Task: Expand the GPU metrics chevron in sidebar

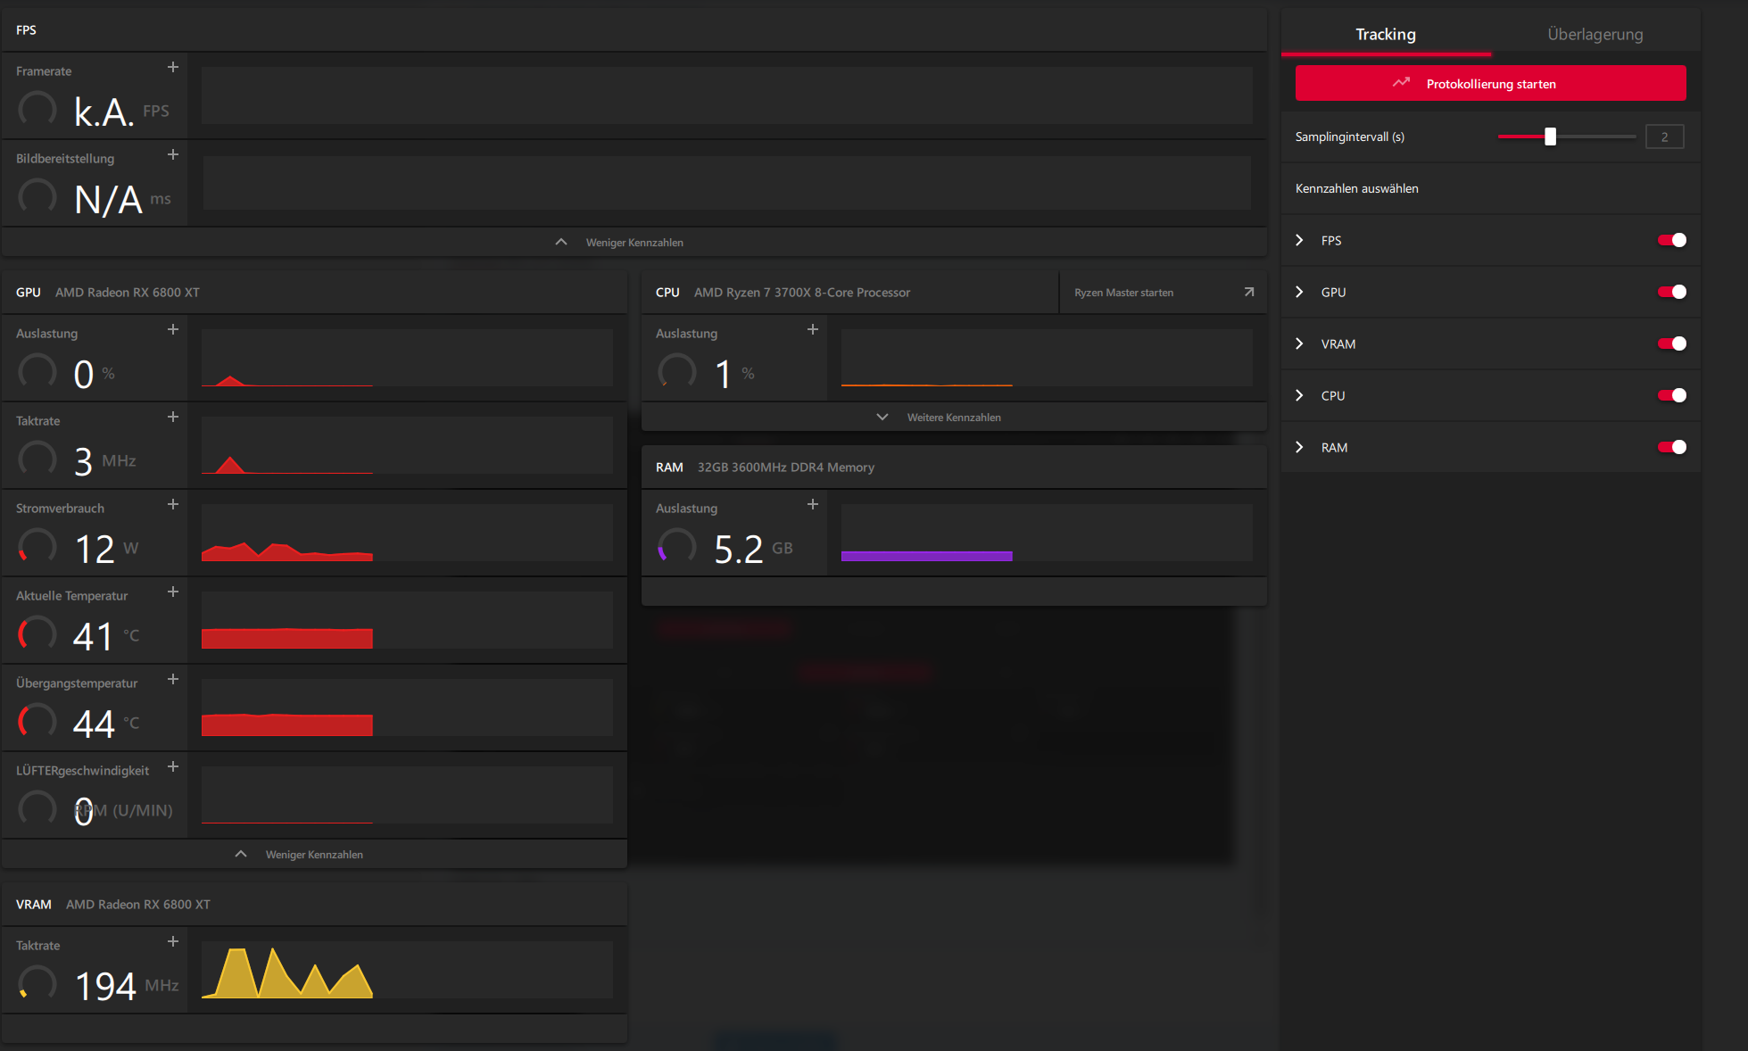Action: (x=1299, y=293)
